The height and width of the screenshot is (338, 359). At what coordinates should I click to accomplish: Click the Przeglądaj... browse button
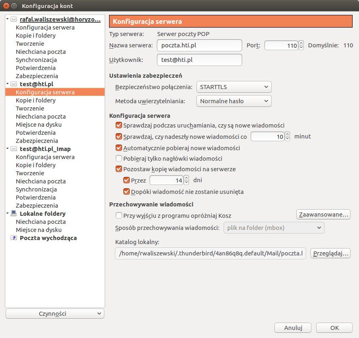(x=330, y=253)
